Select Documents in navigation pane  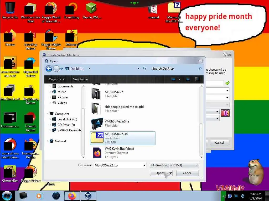[x=65, y=86]
